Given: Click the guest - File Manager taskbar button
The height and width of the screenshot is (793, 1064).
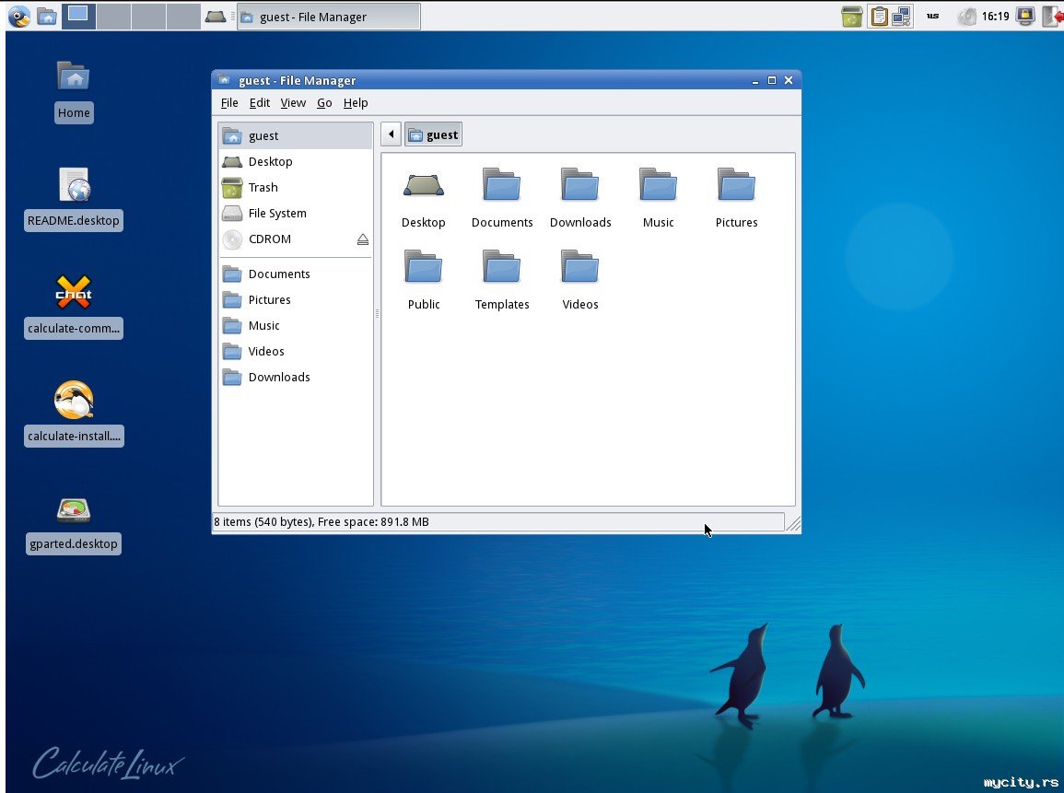Looking at the screenshot, I should pos(329,17).
